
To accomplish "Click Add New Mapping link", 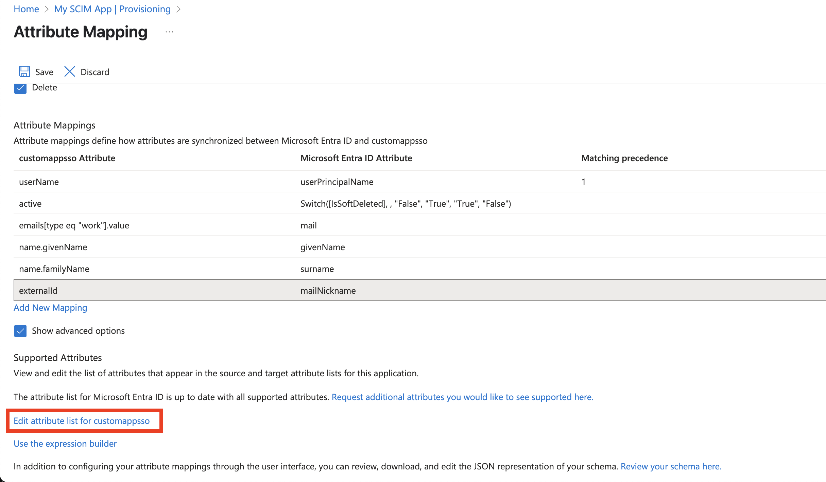I will pyautogui.click(x=50, y=308).
